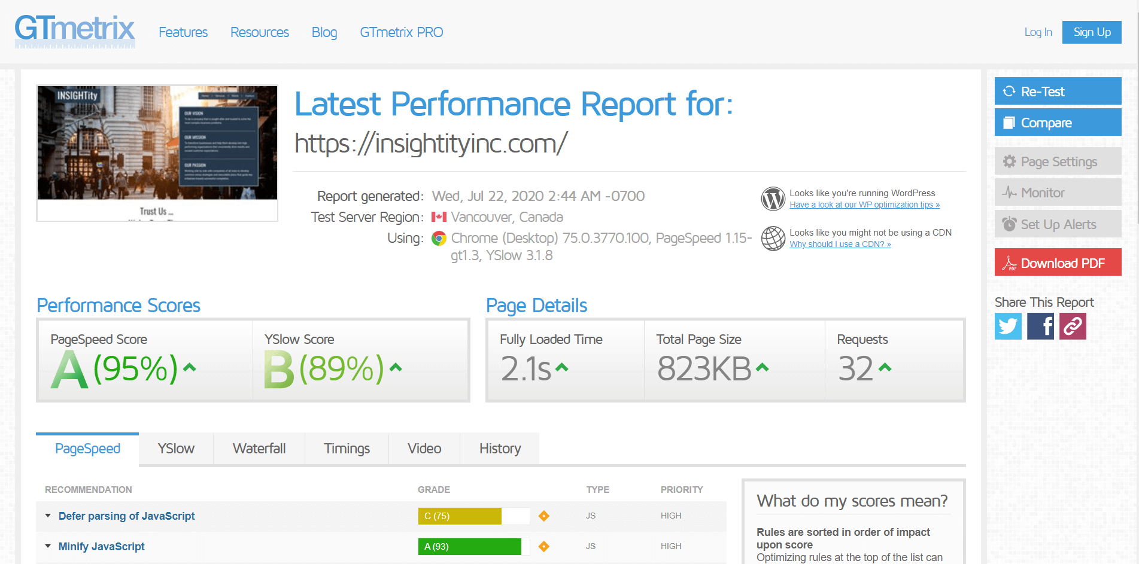Click the 823KB page size value
The image size is (1139, 564).
(x=704, y=368)
